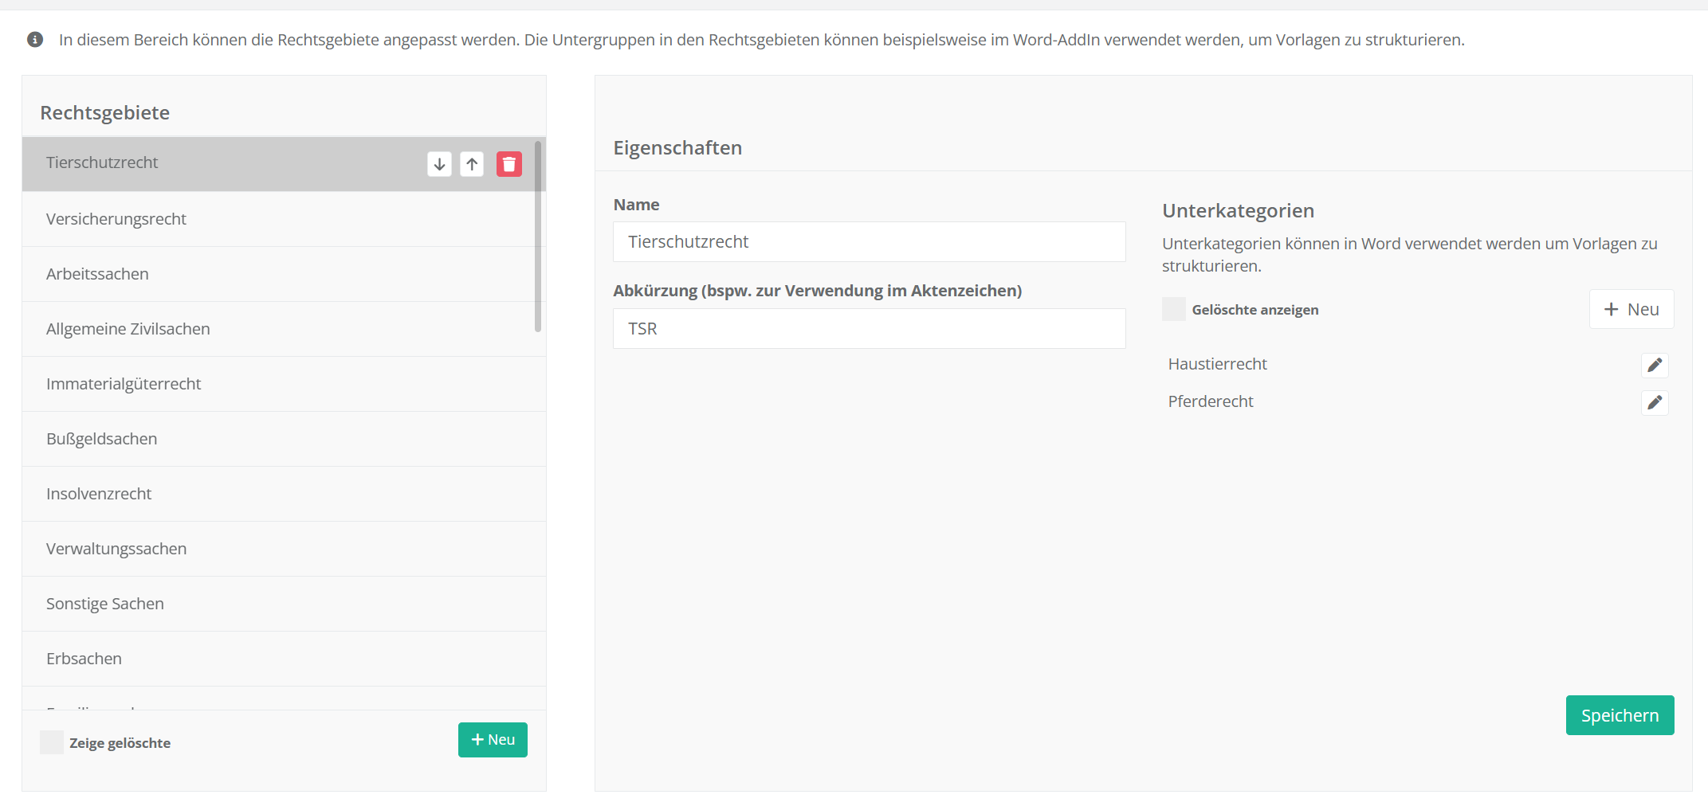Screen dimensions: 1708x810
Task: Select Bußgeldsachen in the list
Action: coord(101,439)
